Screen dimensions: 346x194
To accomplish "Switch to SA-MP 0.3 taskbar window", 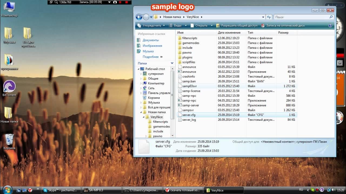I will 102,190.
